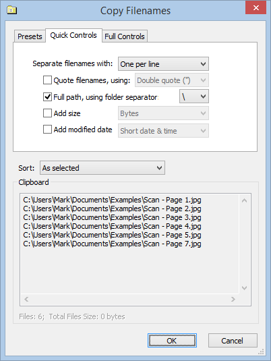Open the Separate filenames with dropdown
Screen dimensions: 271x361
tap(163, 64)
